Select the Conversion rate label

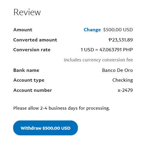[x=32, y=50]
